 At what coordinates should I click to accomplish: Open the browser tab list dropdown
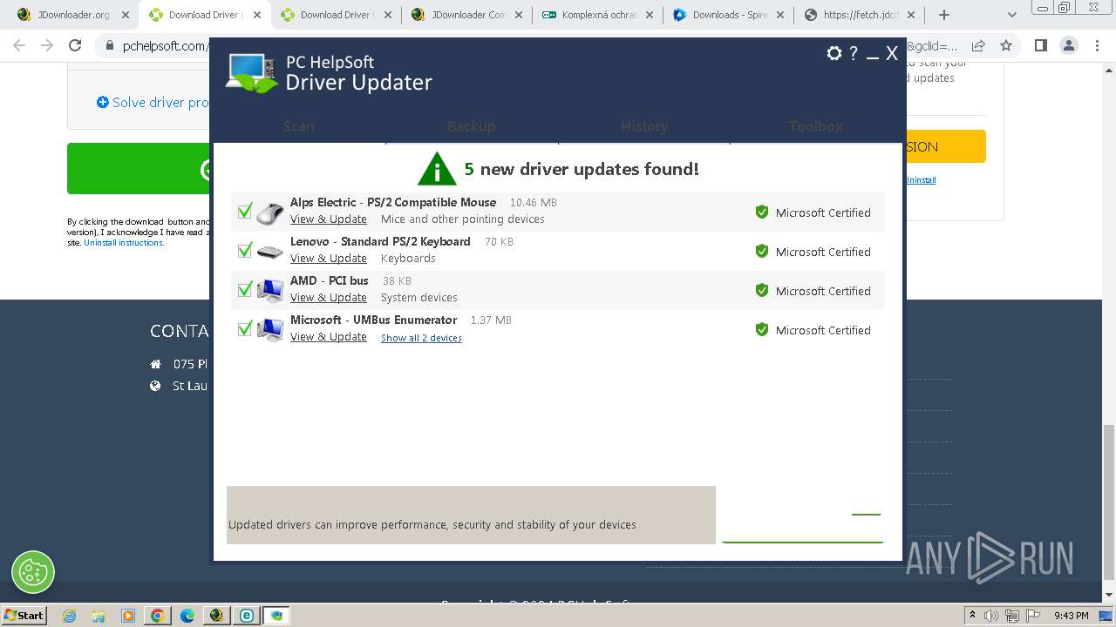point(1011,15)
